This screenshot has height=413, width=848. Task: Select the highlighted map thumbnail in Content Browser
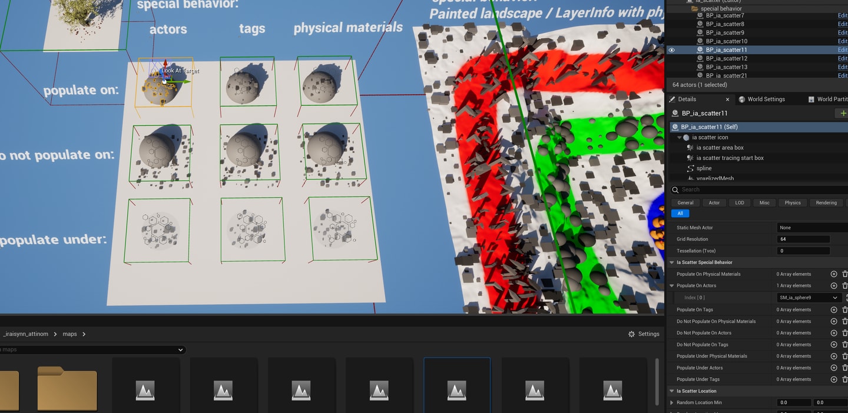pyautogui.click(x=457, y=385)
